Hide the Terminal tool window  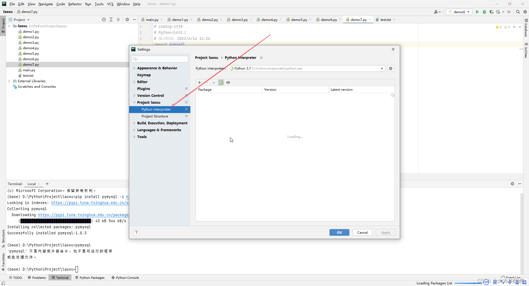pos(520,184)
